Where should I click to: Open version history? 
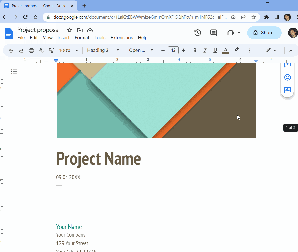pos(197,33)
